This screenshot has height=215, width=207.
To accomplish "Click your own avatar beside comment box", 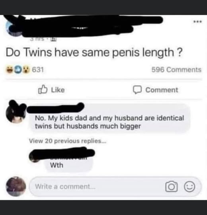I will (x=16, y=186).
